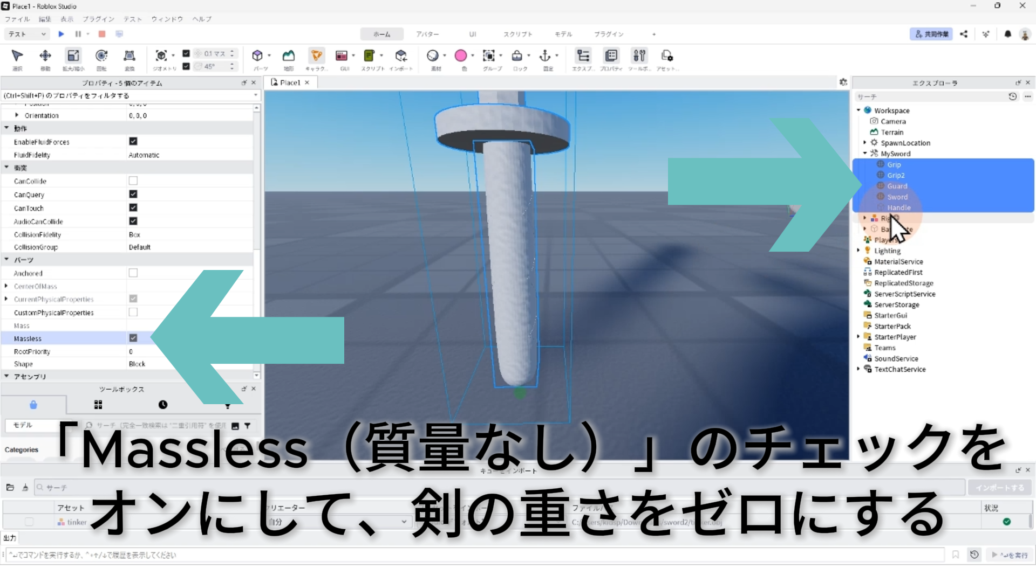Open the Terrain editor icon
Image resolution: width=1036 pixels, height=582 pixels.
tap(289, 56)
